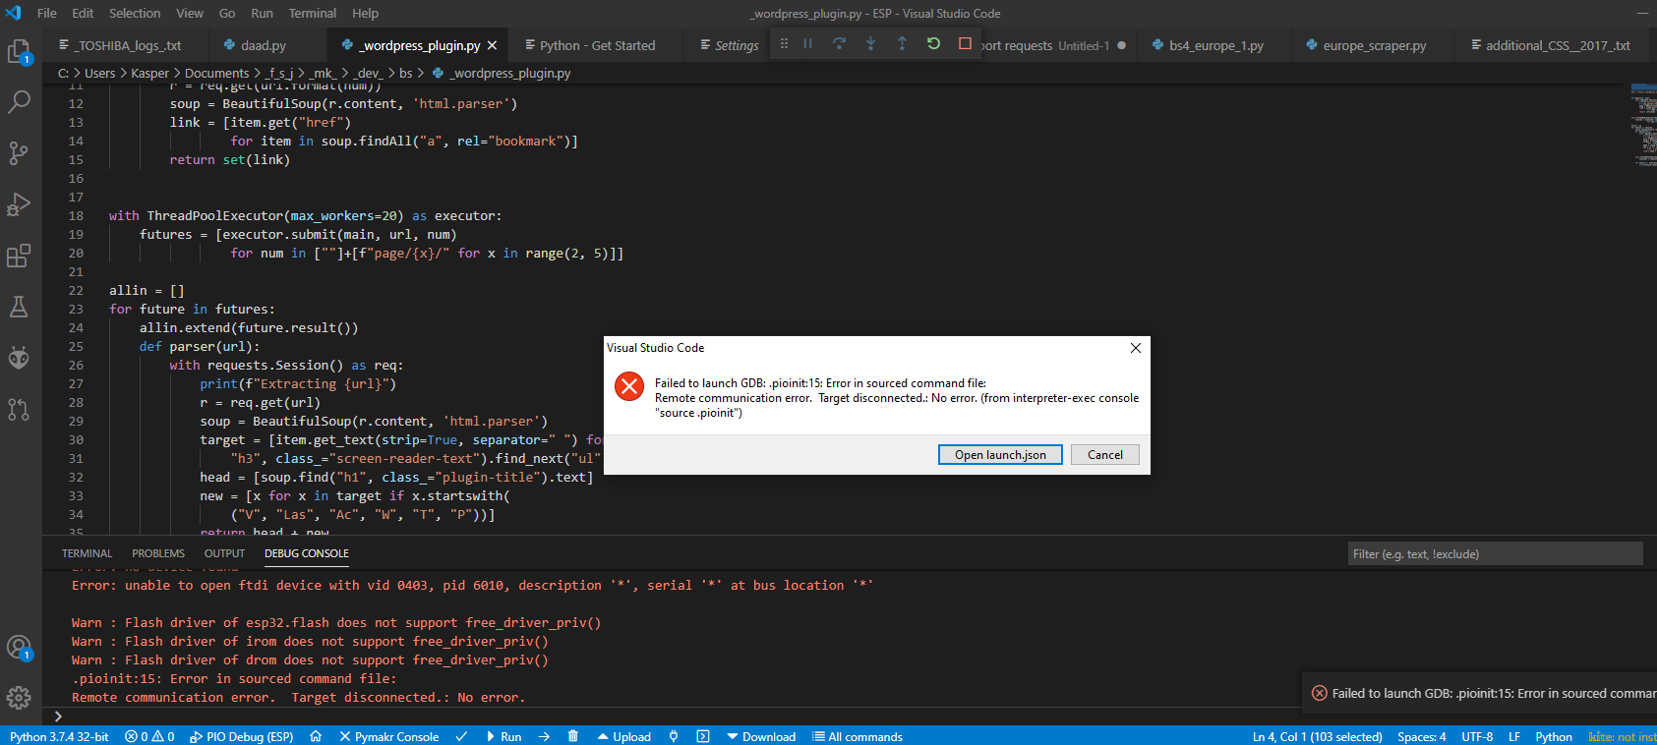This screenshot has height=745, width=1657.
Task: Switch to bs4_europe_1.py tab
Action: pos(1214,45)
